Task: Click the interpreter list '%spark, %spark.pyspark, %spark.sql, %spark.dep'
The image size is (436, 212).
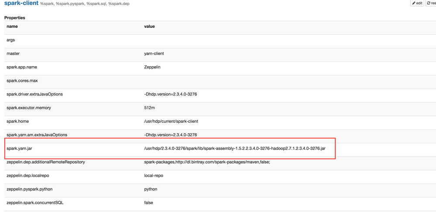Action: [85, 4]
